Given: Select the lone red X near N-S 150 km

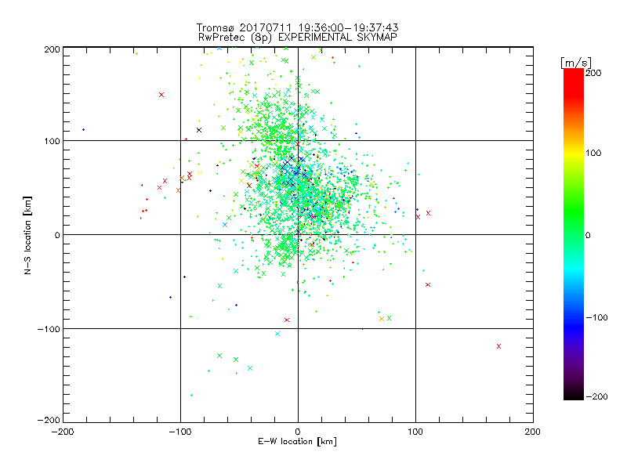Looking at the screenshot, I should point(161,95).
